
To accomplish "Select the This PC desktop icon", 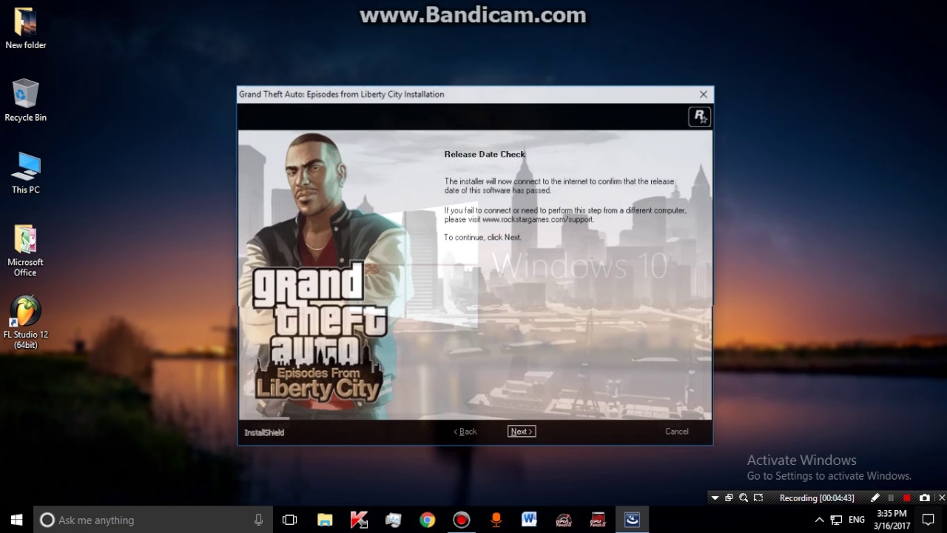I will tap(26, 173).
